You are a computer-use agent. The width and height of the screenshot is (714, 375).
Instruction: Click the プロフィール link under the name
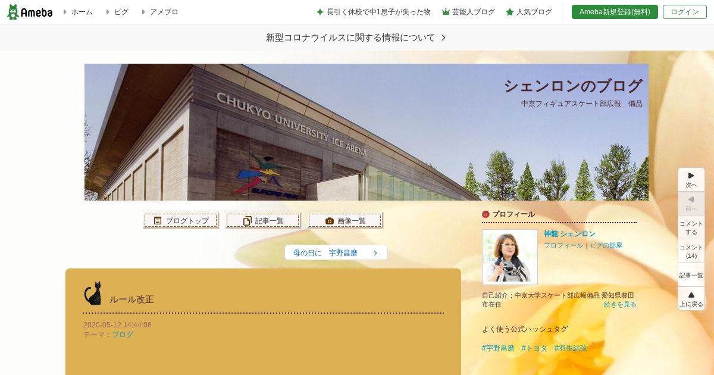tap(563, 245)
